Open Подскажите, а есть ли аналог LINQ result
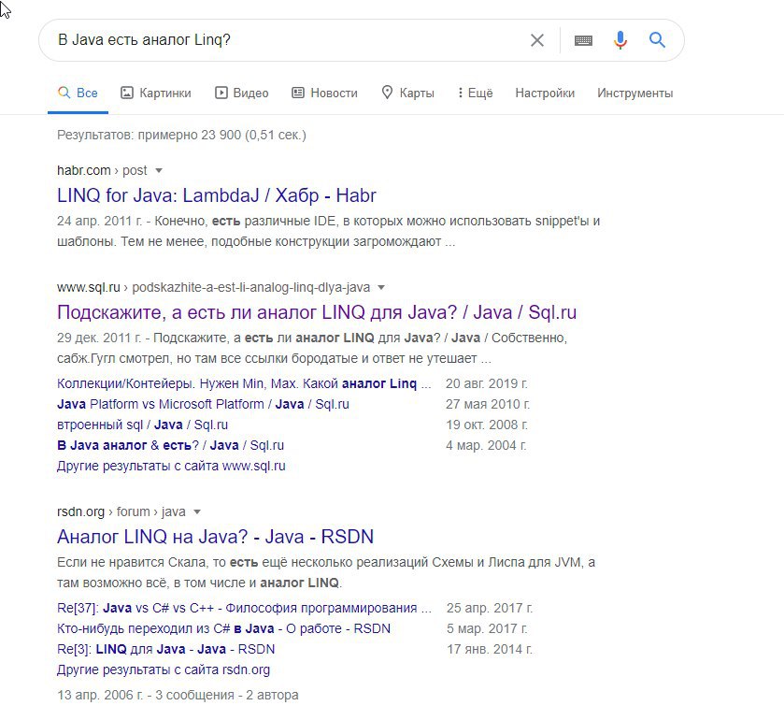Image resolution: width=784 pixels, height=720 pixels. 317,312
